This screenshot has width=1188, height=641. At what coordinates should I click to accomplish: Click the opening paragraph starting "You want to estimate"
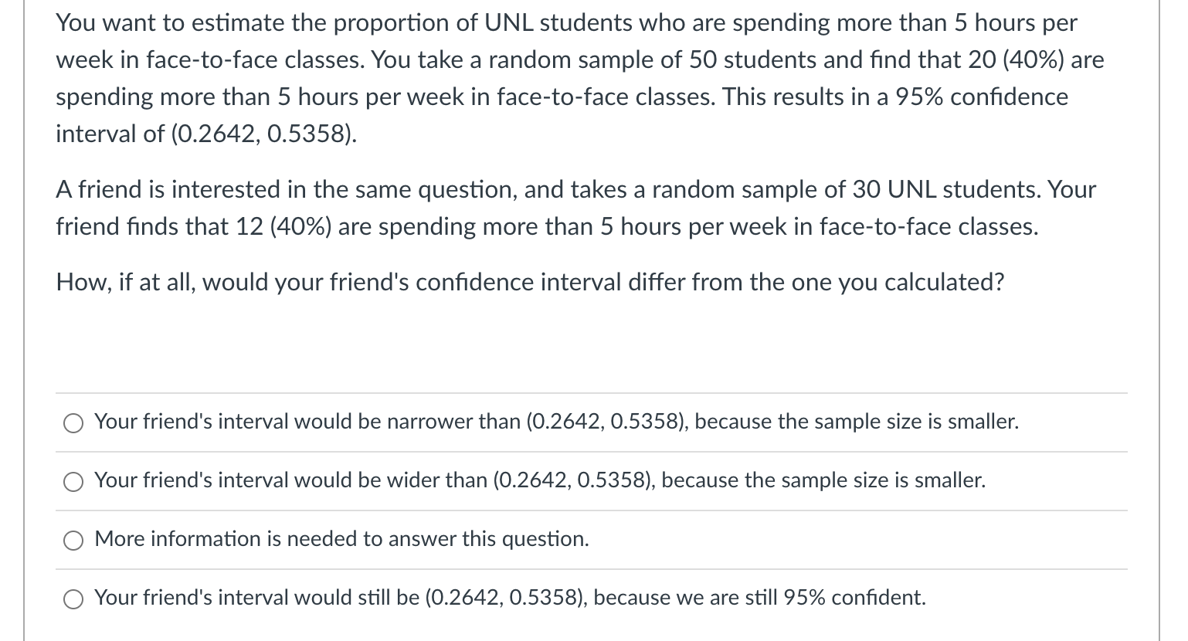[580, 78]
